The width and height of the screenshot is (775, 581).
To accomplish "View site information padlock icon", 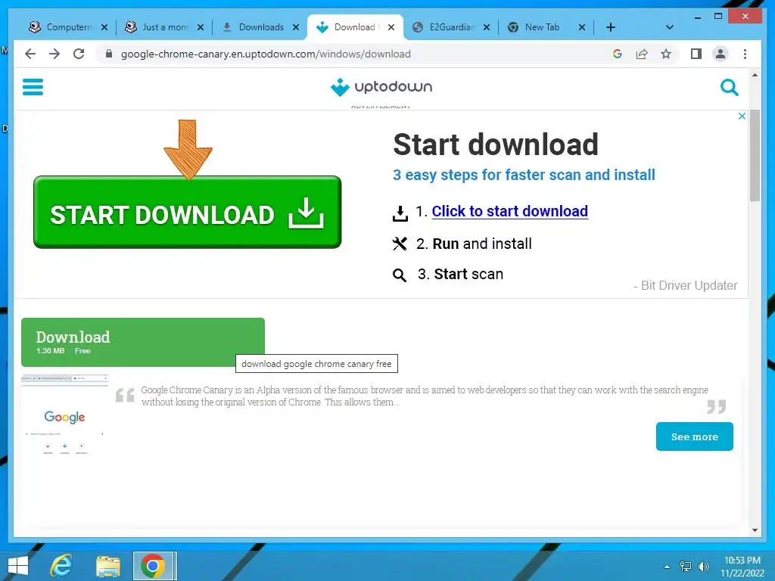I will pos(109,54).
